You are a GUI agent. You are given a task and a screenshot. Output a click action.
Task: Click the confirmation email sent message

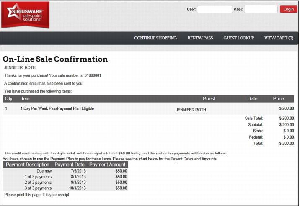[x=44, y=83]
